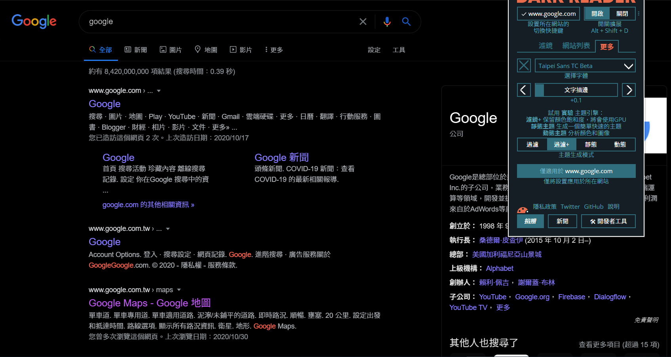Open Alphabet parent organization link
The image size is (671, 357).
pos(500,268)
